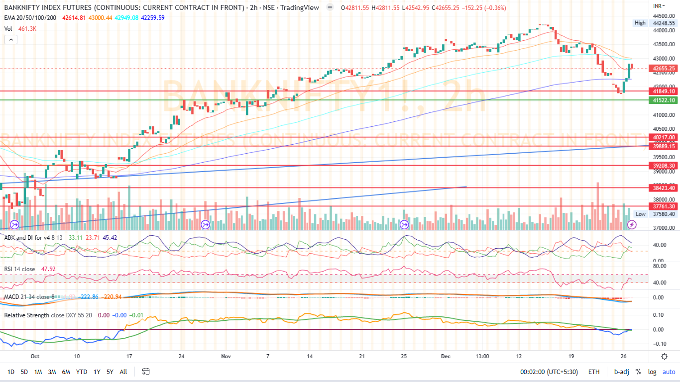The height and width of the screenshot is (382, 680).
Task: Open the Go to date calendar icon
Action: point(146,372)
